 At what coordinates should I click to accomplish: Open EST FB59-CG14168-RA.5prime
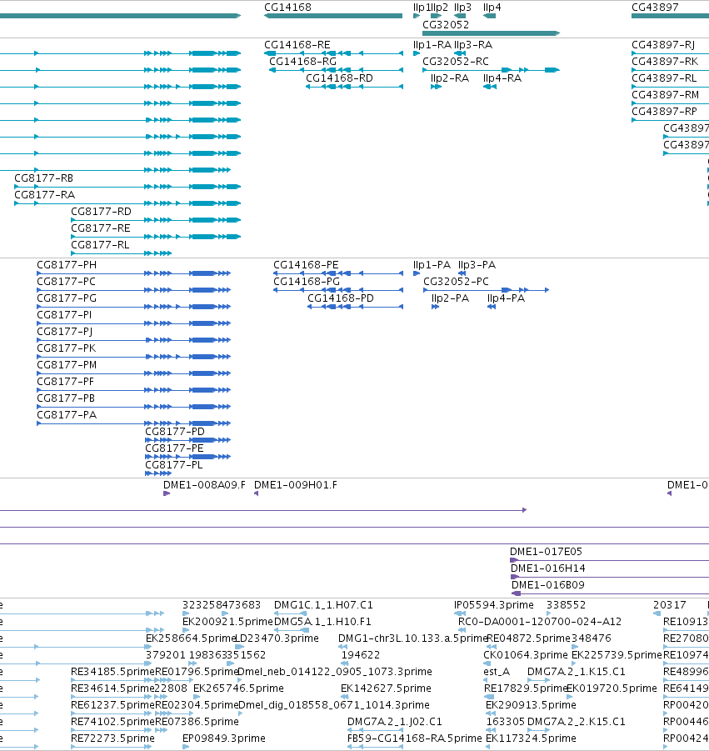(415, 738)
